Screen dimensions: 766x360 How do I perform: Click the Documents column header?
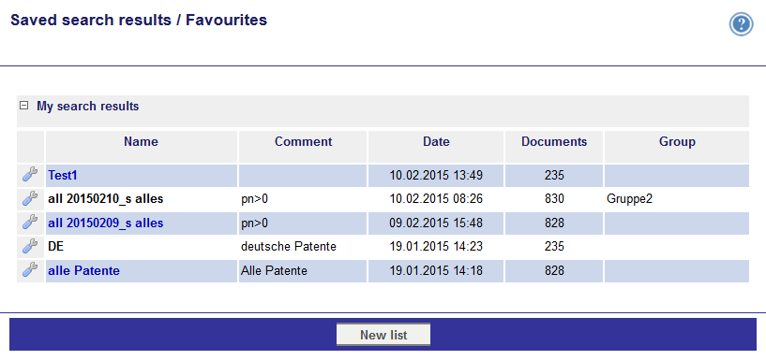(554, 142)
